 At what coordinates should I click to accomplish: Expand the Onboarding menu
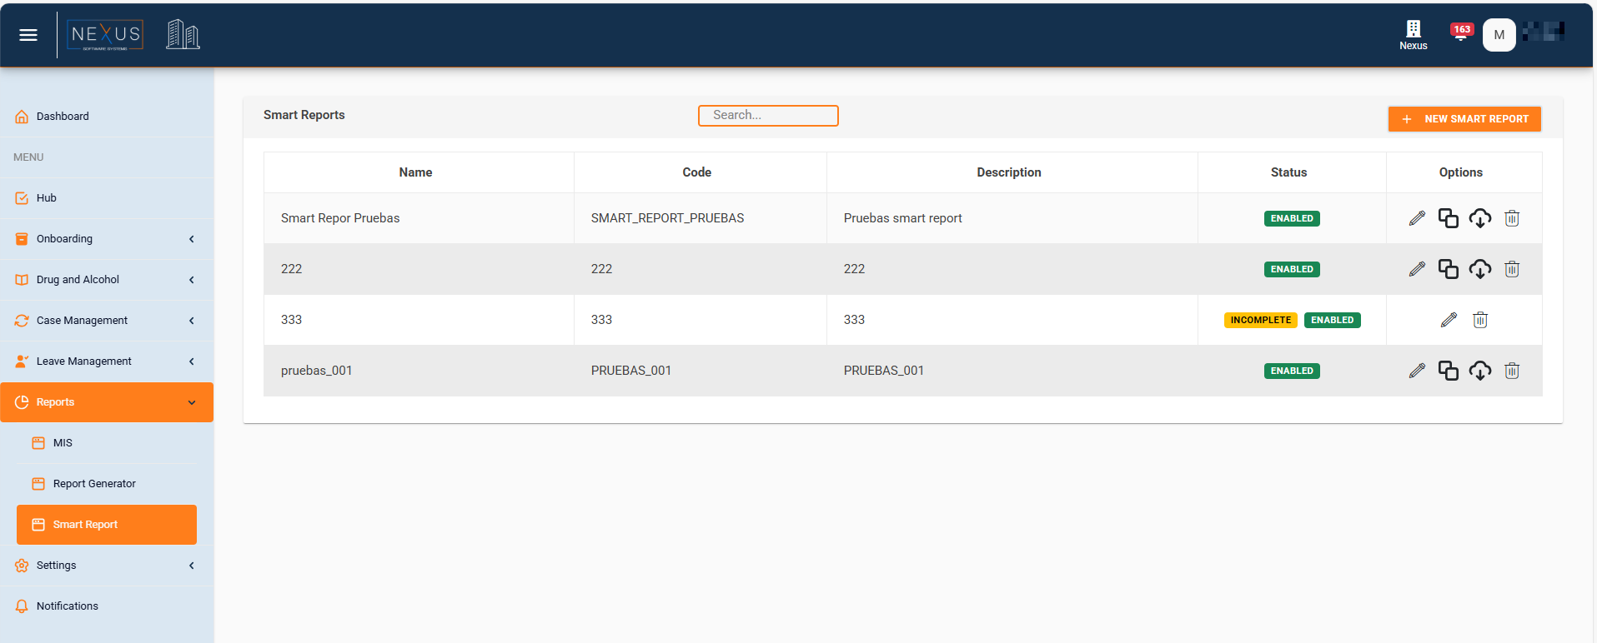[x=107, y=239]
